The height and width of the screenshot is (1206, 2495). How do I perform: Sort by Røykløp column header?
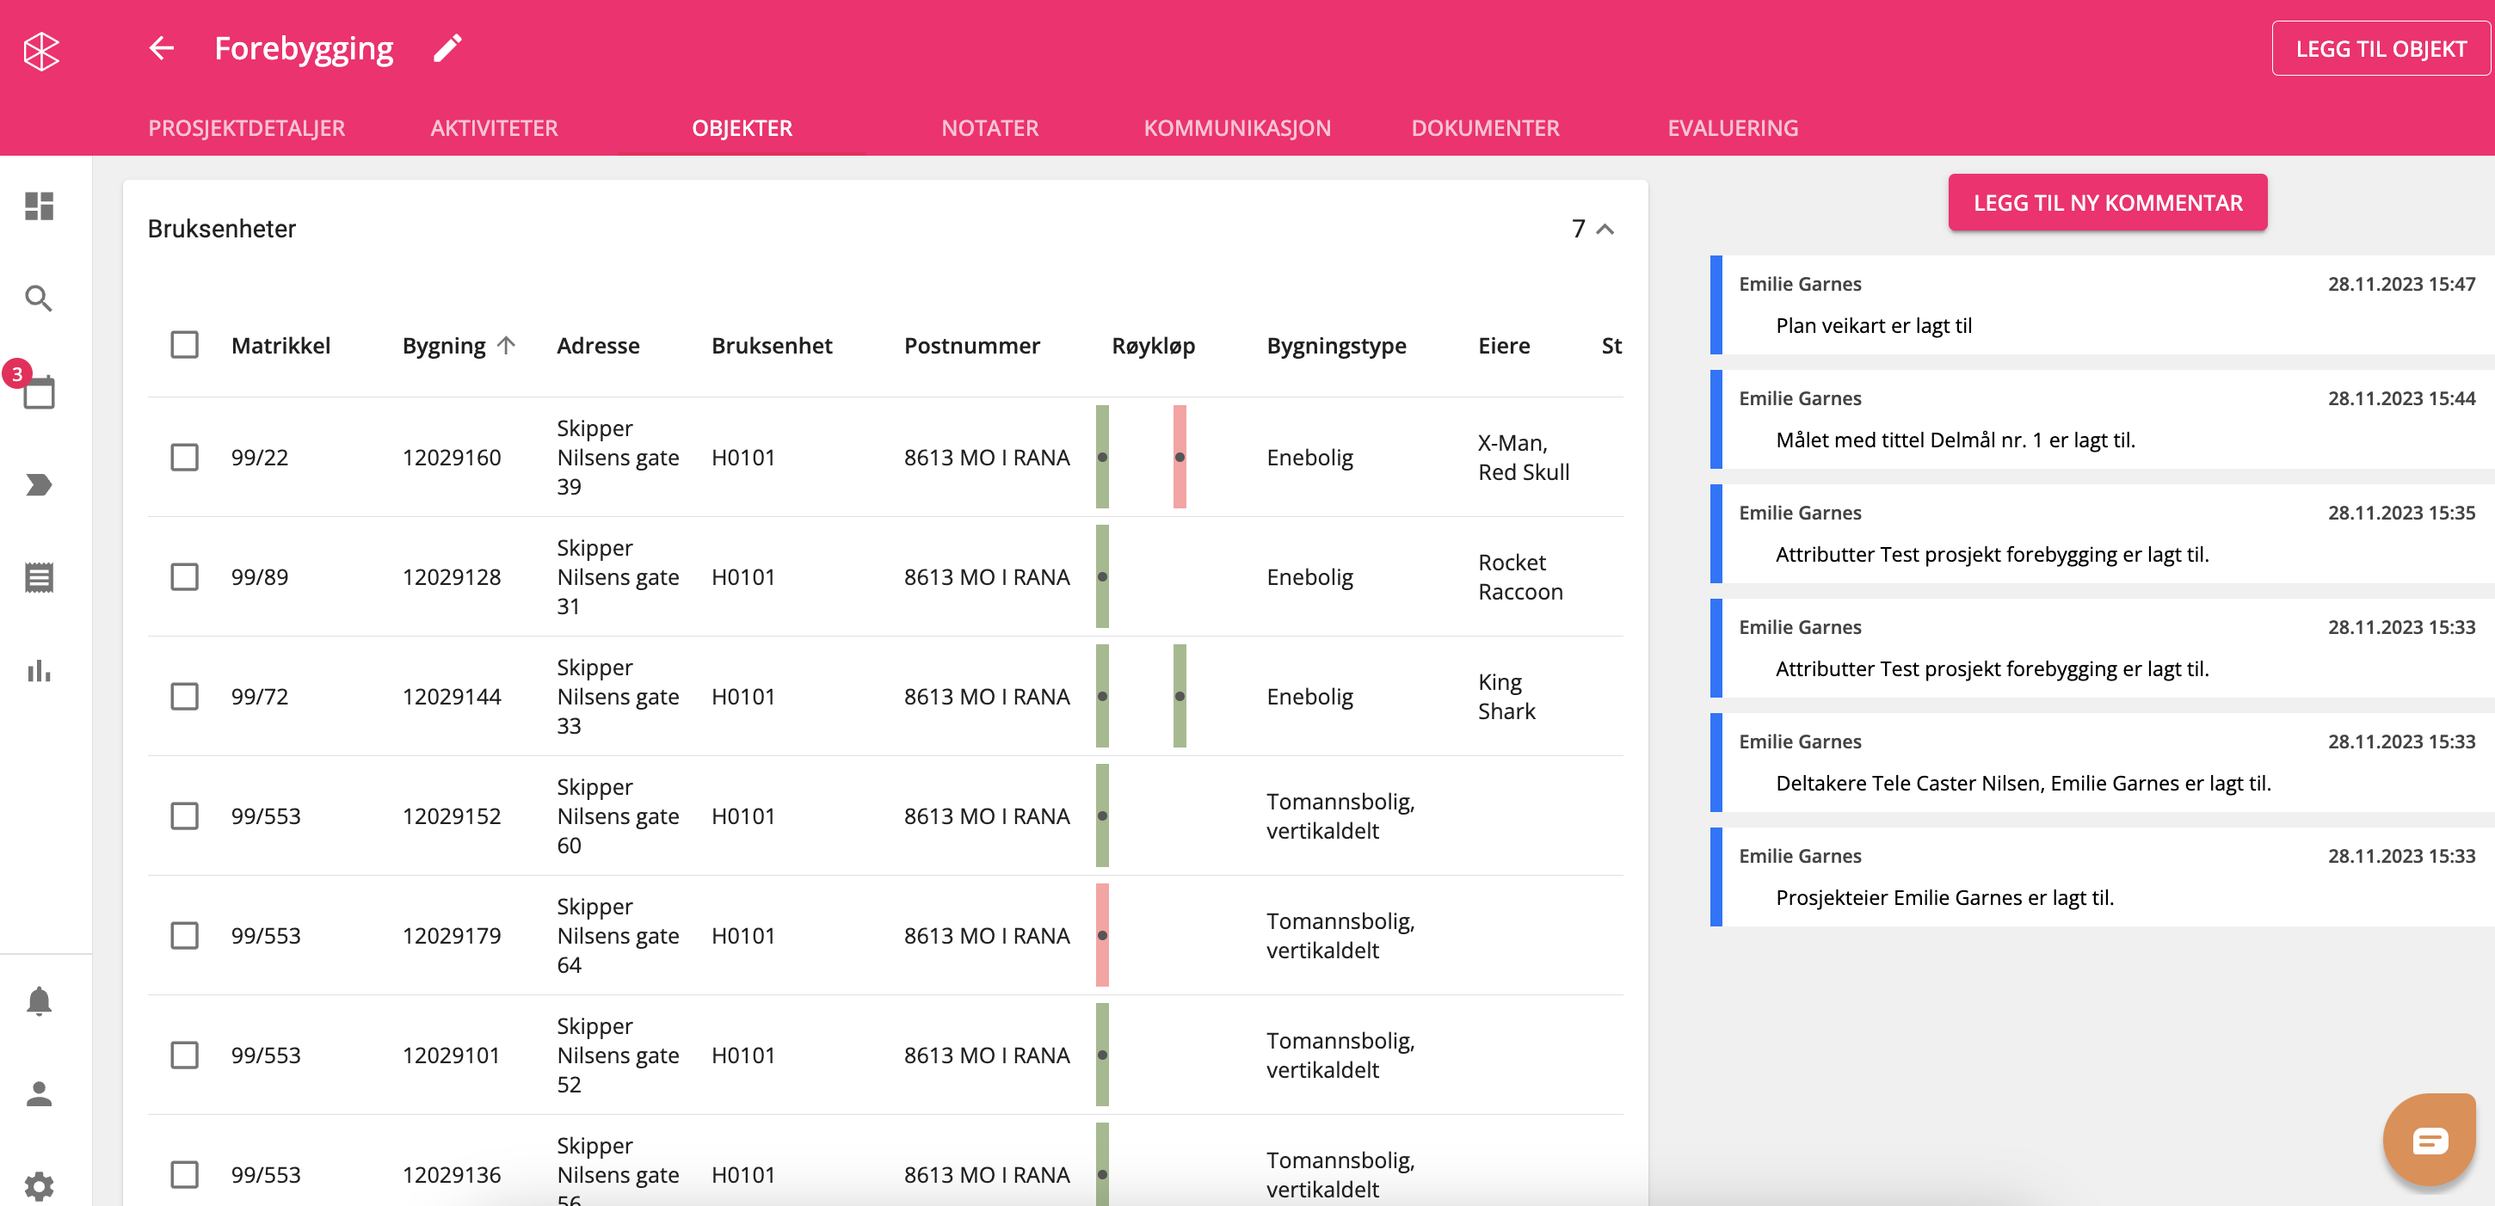[1153, 346]
